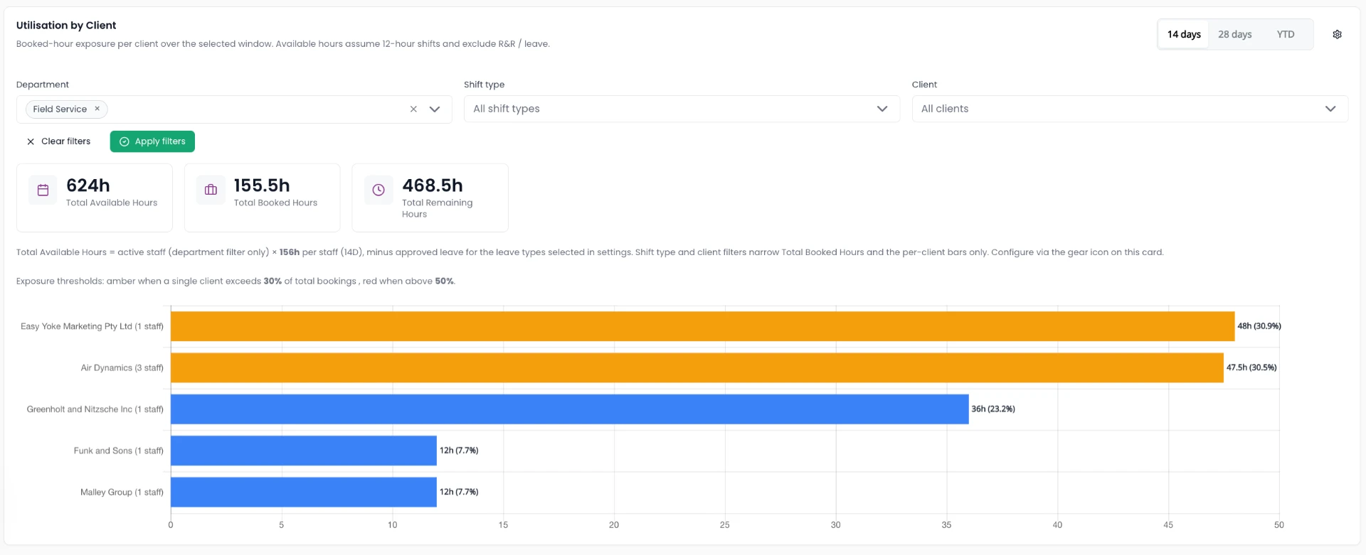Click the blue Greenholt and Nitzsche bar
The height and width of the screenshot is (555, 1366).
pyautogui.click(x=570, y=409)
